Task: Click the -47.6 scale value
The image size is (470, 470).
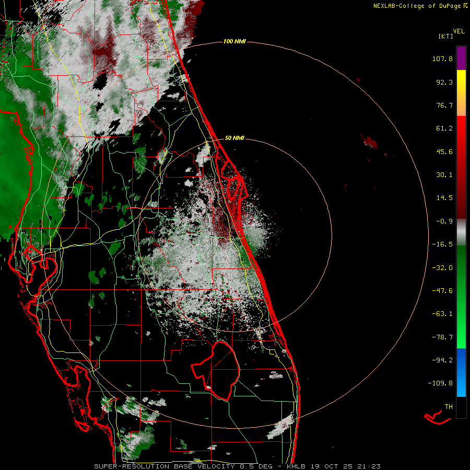Action: pos(442,291)
